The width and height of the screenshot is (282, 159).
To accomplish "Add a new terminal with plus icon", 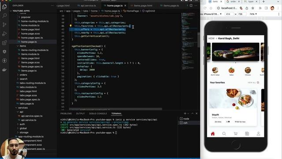I will coord(185,114).
